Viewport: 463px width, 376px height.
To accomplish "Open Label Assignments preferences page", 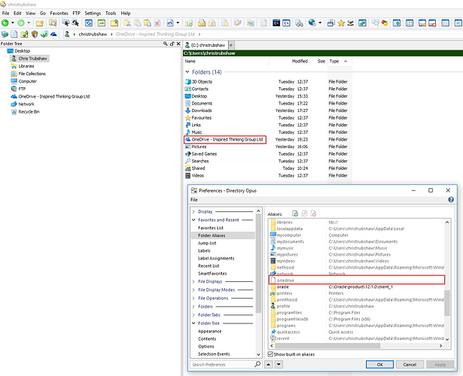I will [x=216, y=259].
